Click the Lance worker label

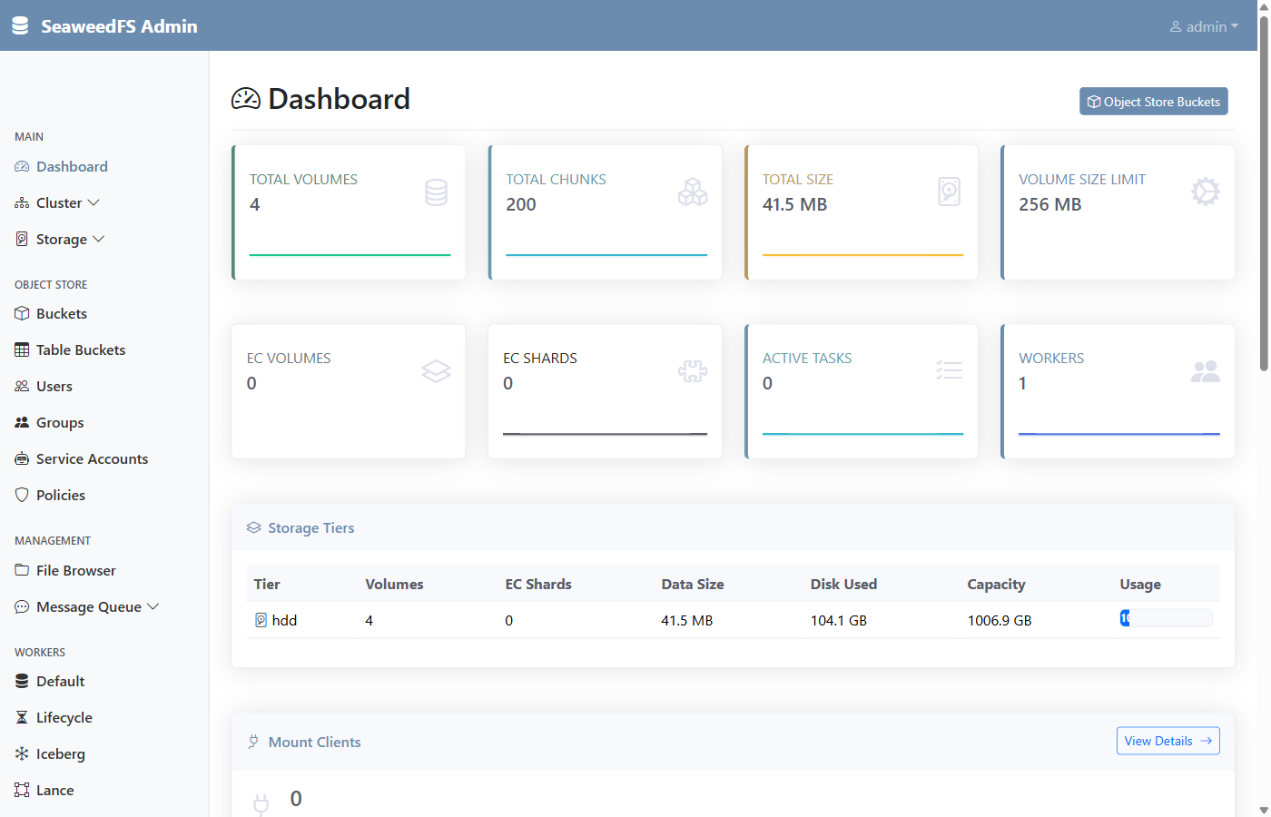tap(55, 791)
